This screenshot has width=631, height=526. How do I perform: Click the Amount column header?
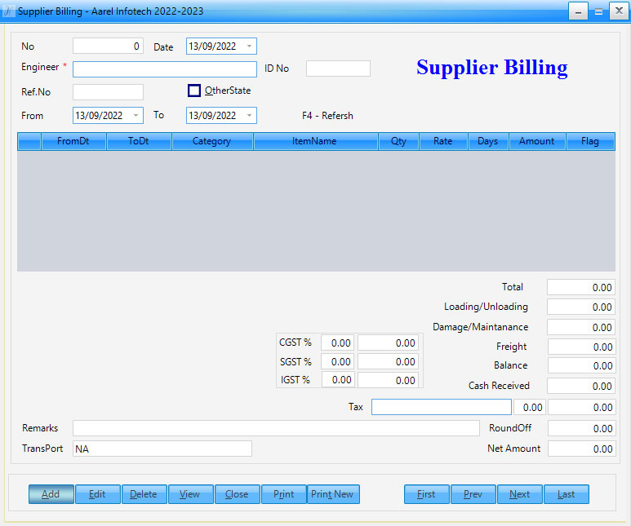pyautogui.click(x=537, y=141)
